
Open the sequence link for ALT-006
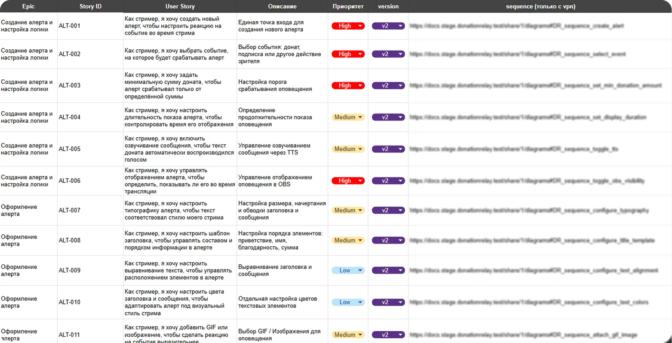(x=527, y=181)
